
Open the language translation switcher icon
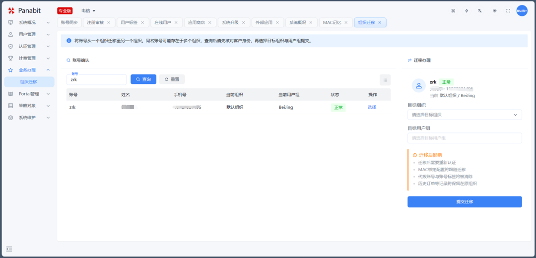click(480, 11)
